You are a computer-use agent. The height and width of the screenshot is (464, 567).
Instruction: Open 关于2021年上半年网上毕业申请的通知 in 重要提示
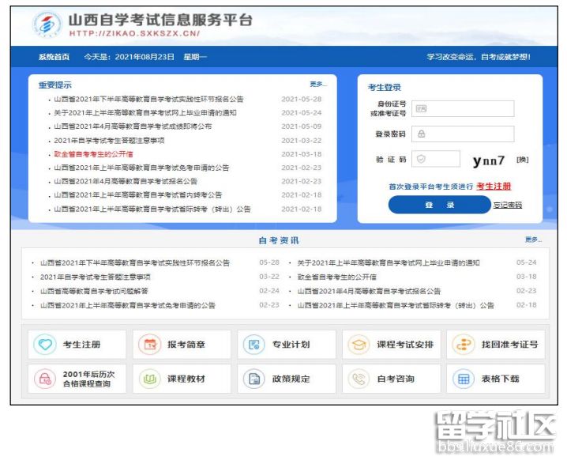145,113
